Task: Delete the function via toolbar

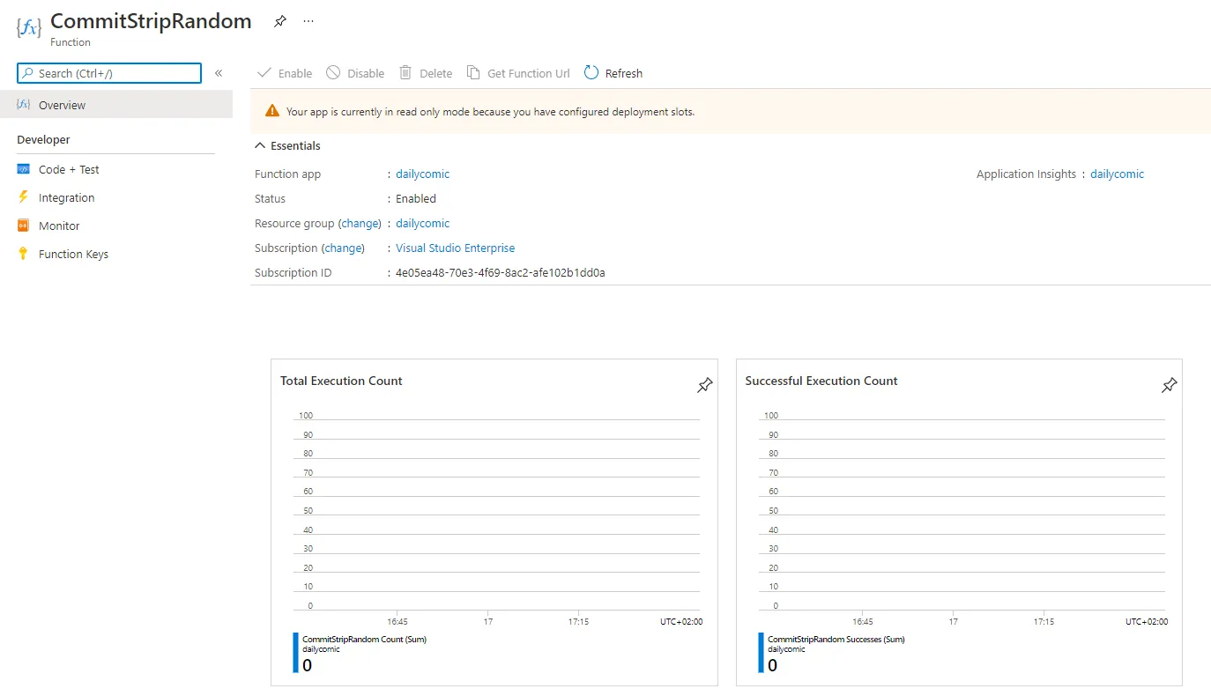Action: [x=426, y=73]
